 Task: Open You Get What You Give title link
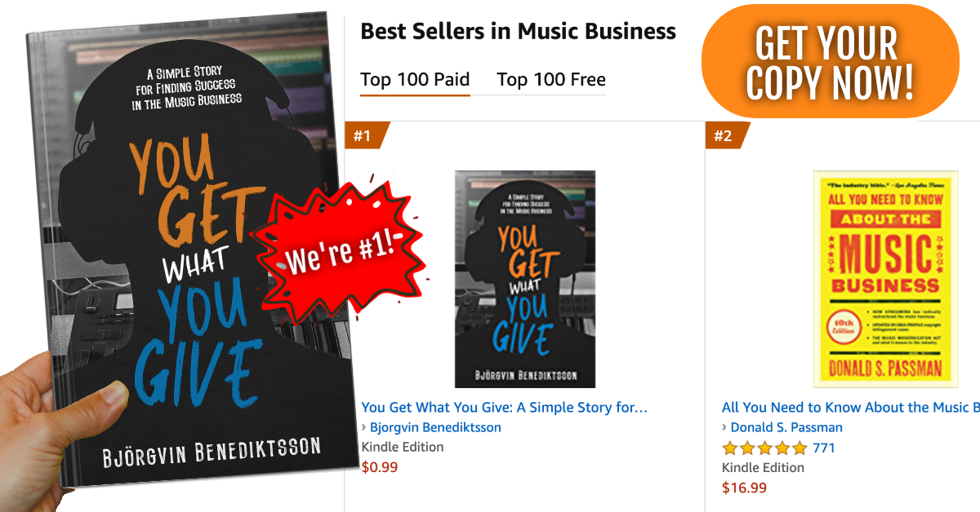click(504, 408)
